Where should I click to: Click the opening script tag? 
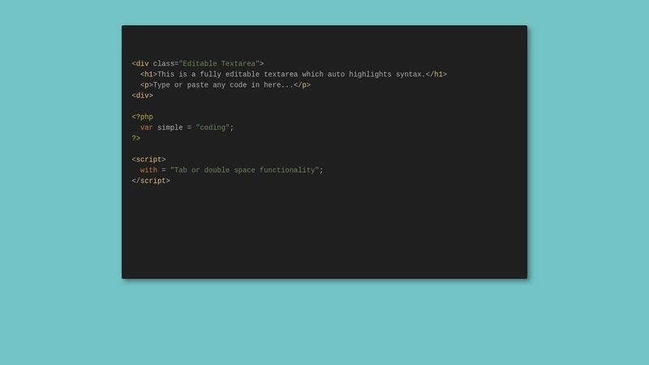(x=148, y=159)
